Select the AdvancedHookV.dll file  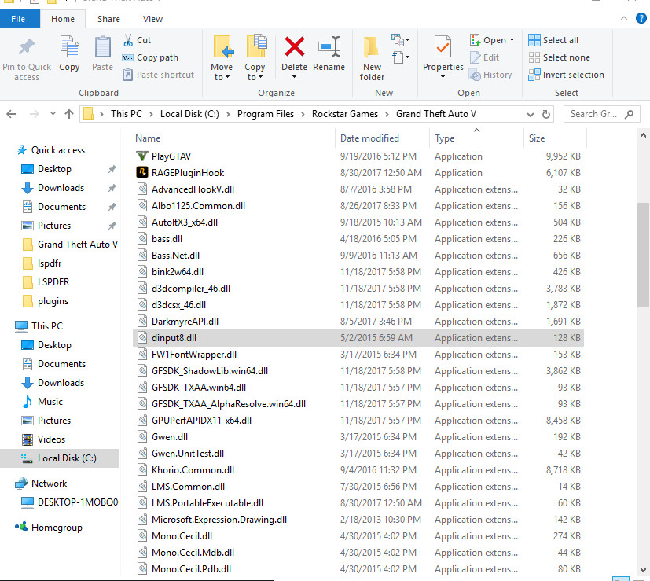coord(358,189)
